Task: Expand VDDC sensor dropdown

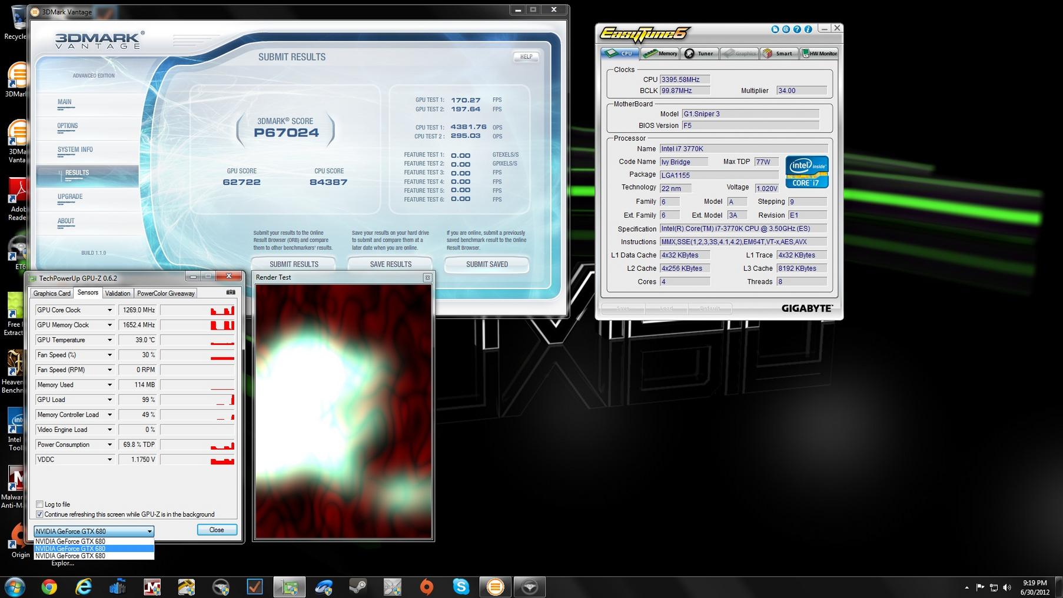Action: (x=109, y=460)
